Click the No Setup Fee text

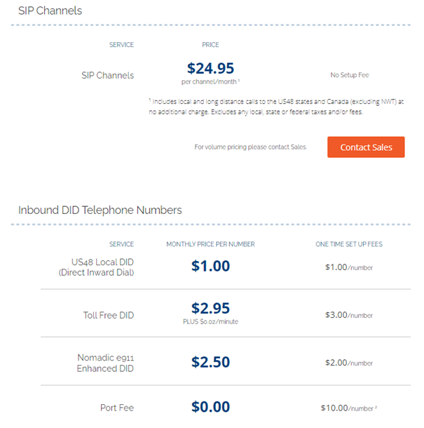point(350,75)
